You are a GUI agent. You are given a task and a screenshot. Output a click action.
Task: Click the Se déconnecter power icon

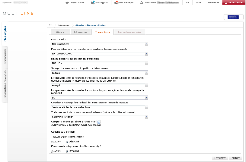coord(226,2)
